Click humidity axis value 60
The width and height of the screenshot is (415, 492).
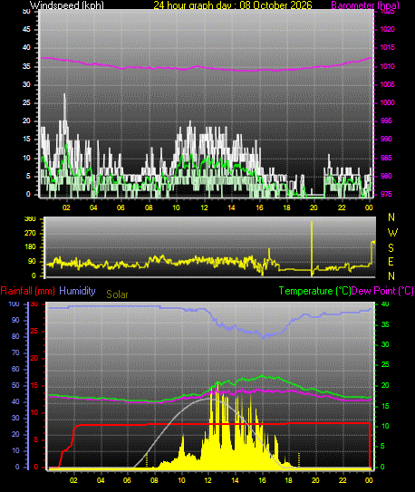click(x=15, y=370)
